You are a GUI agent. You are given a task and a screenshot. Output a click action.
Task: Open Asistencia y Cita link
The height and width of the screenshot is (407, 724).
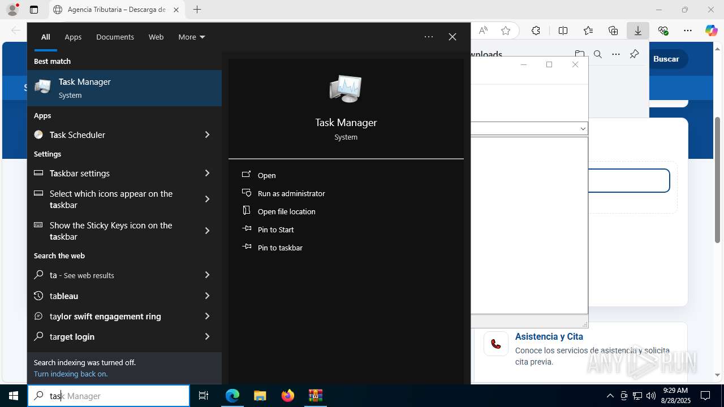tap(549, 336)
